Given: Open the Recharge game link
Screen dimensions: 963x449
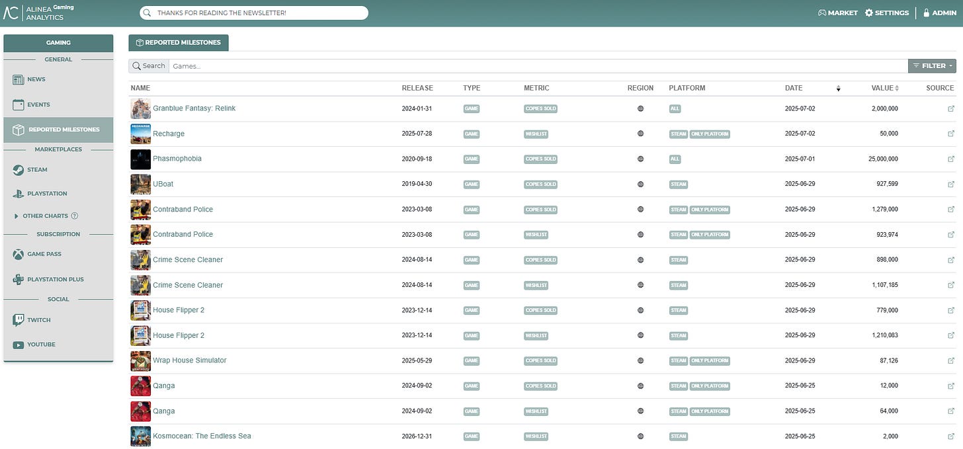Looking at the screenshot, I should (169, 134).
